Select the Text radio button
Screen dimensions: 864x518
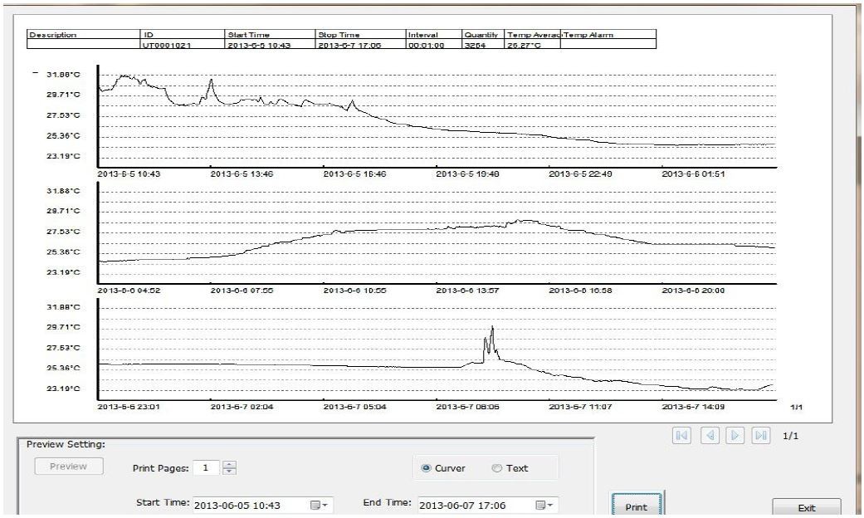(497, 468)
